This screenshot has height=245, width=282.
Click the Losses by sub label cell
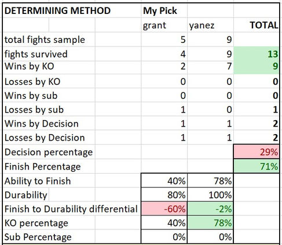pos(49,109)
